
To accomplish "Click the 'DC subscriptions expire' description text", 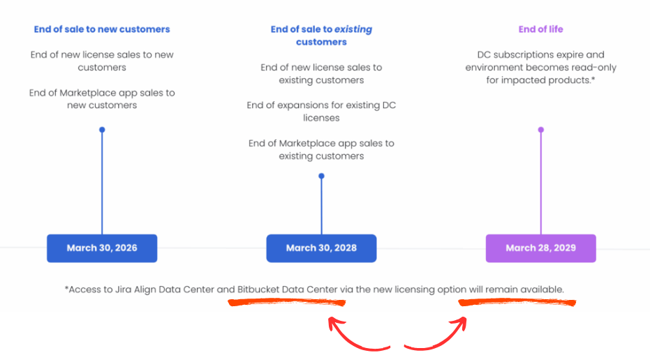I will [x=540, y=67].
